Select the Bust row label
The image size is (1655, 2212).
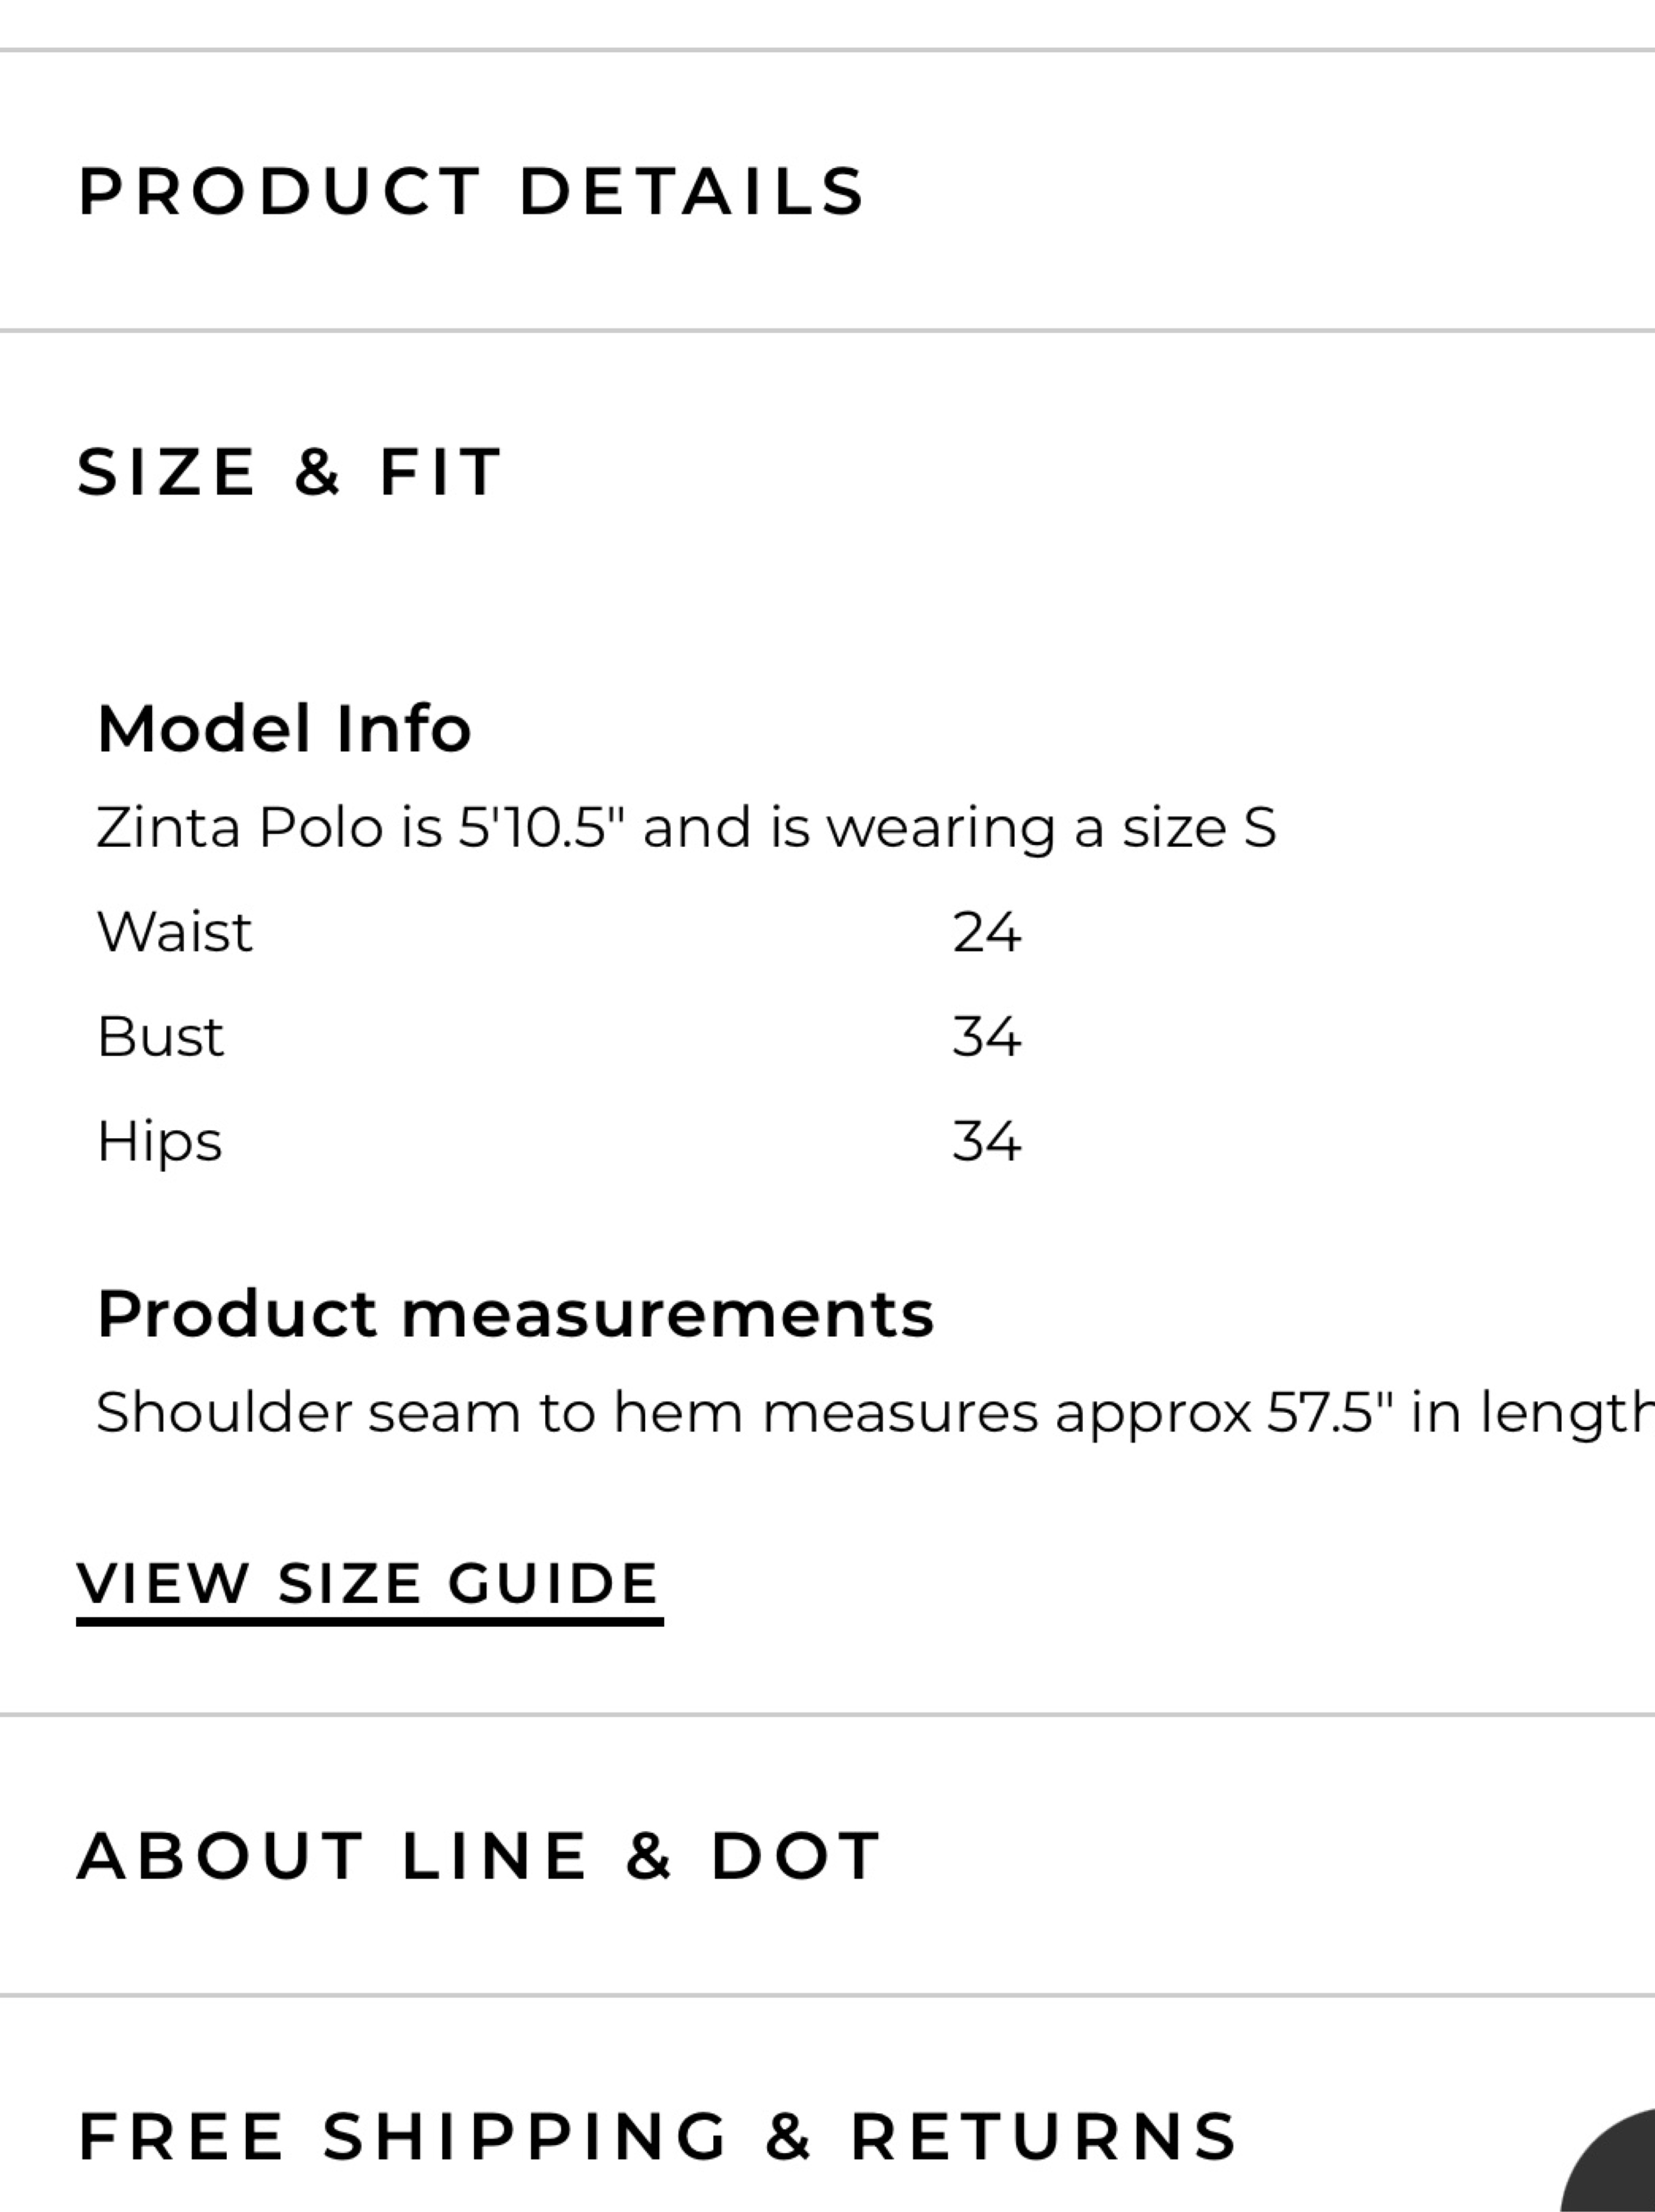click(x=160, y=1036)
